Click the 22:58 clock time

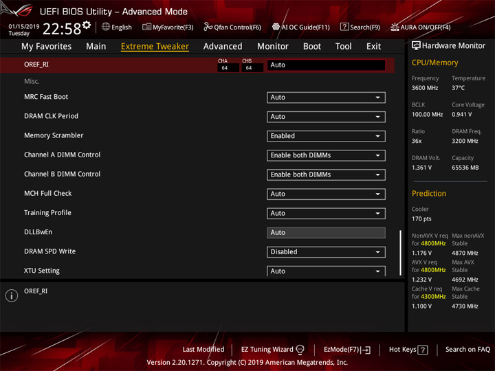pos(62,29)
